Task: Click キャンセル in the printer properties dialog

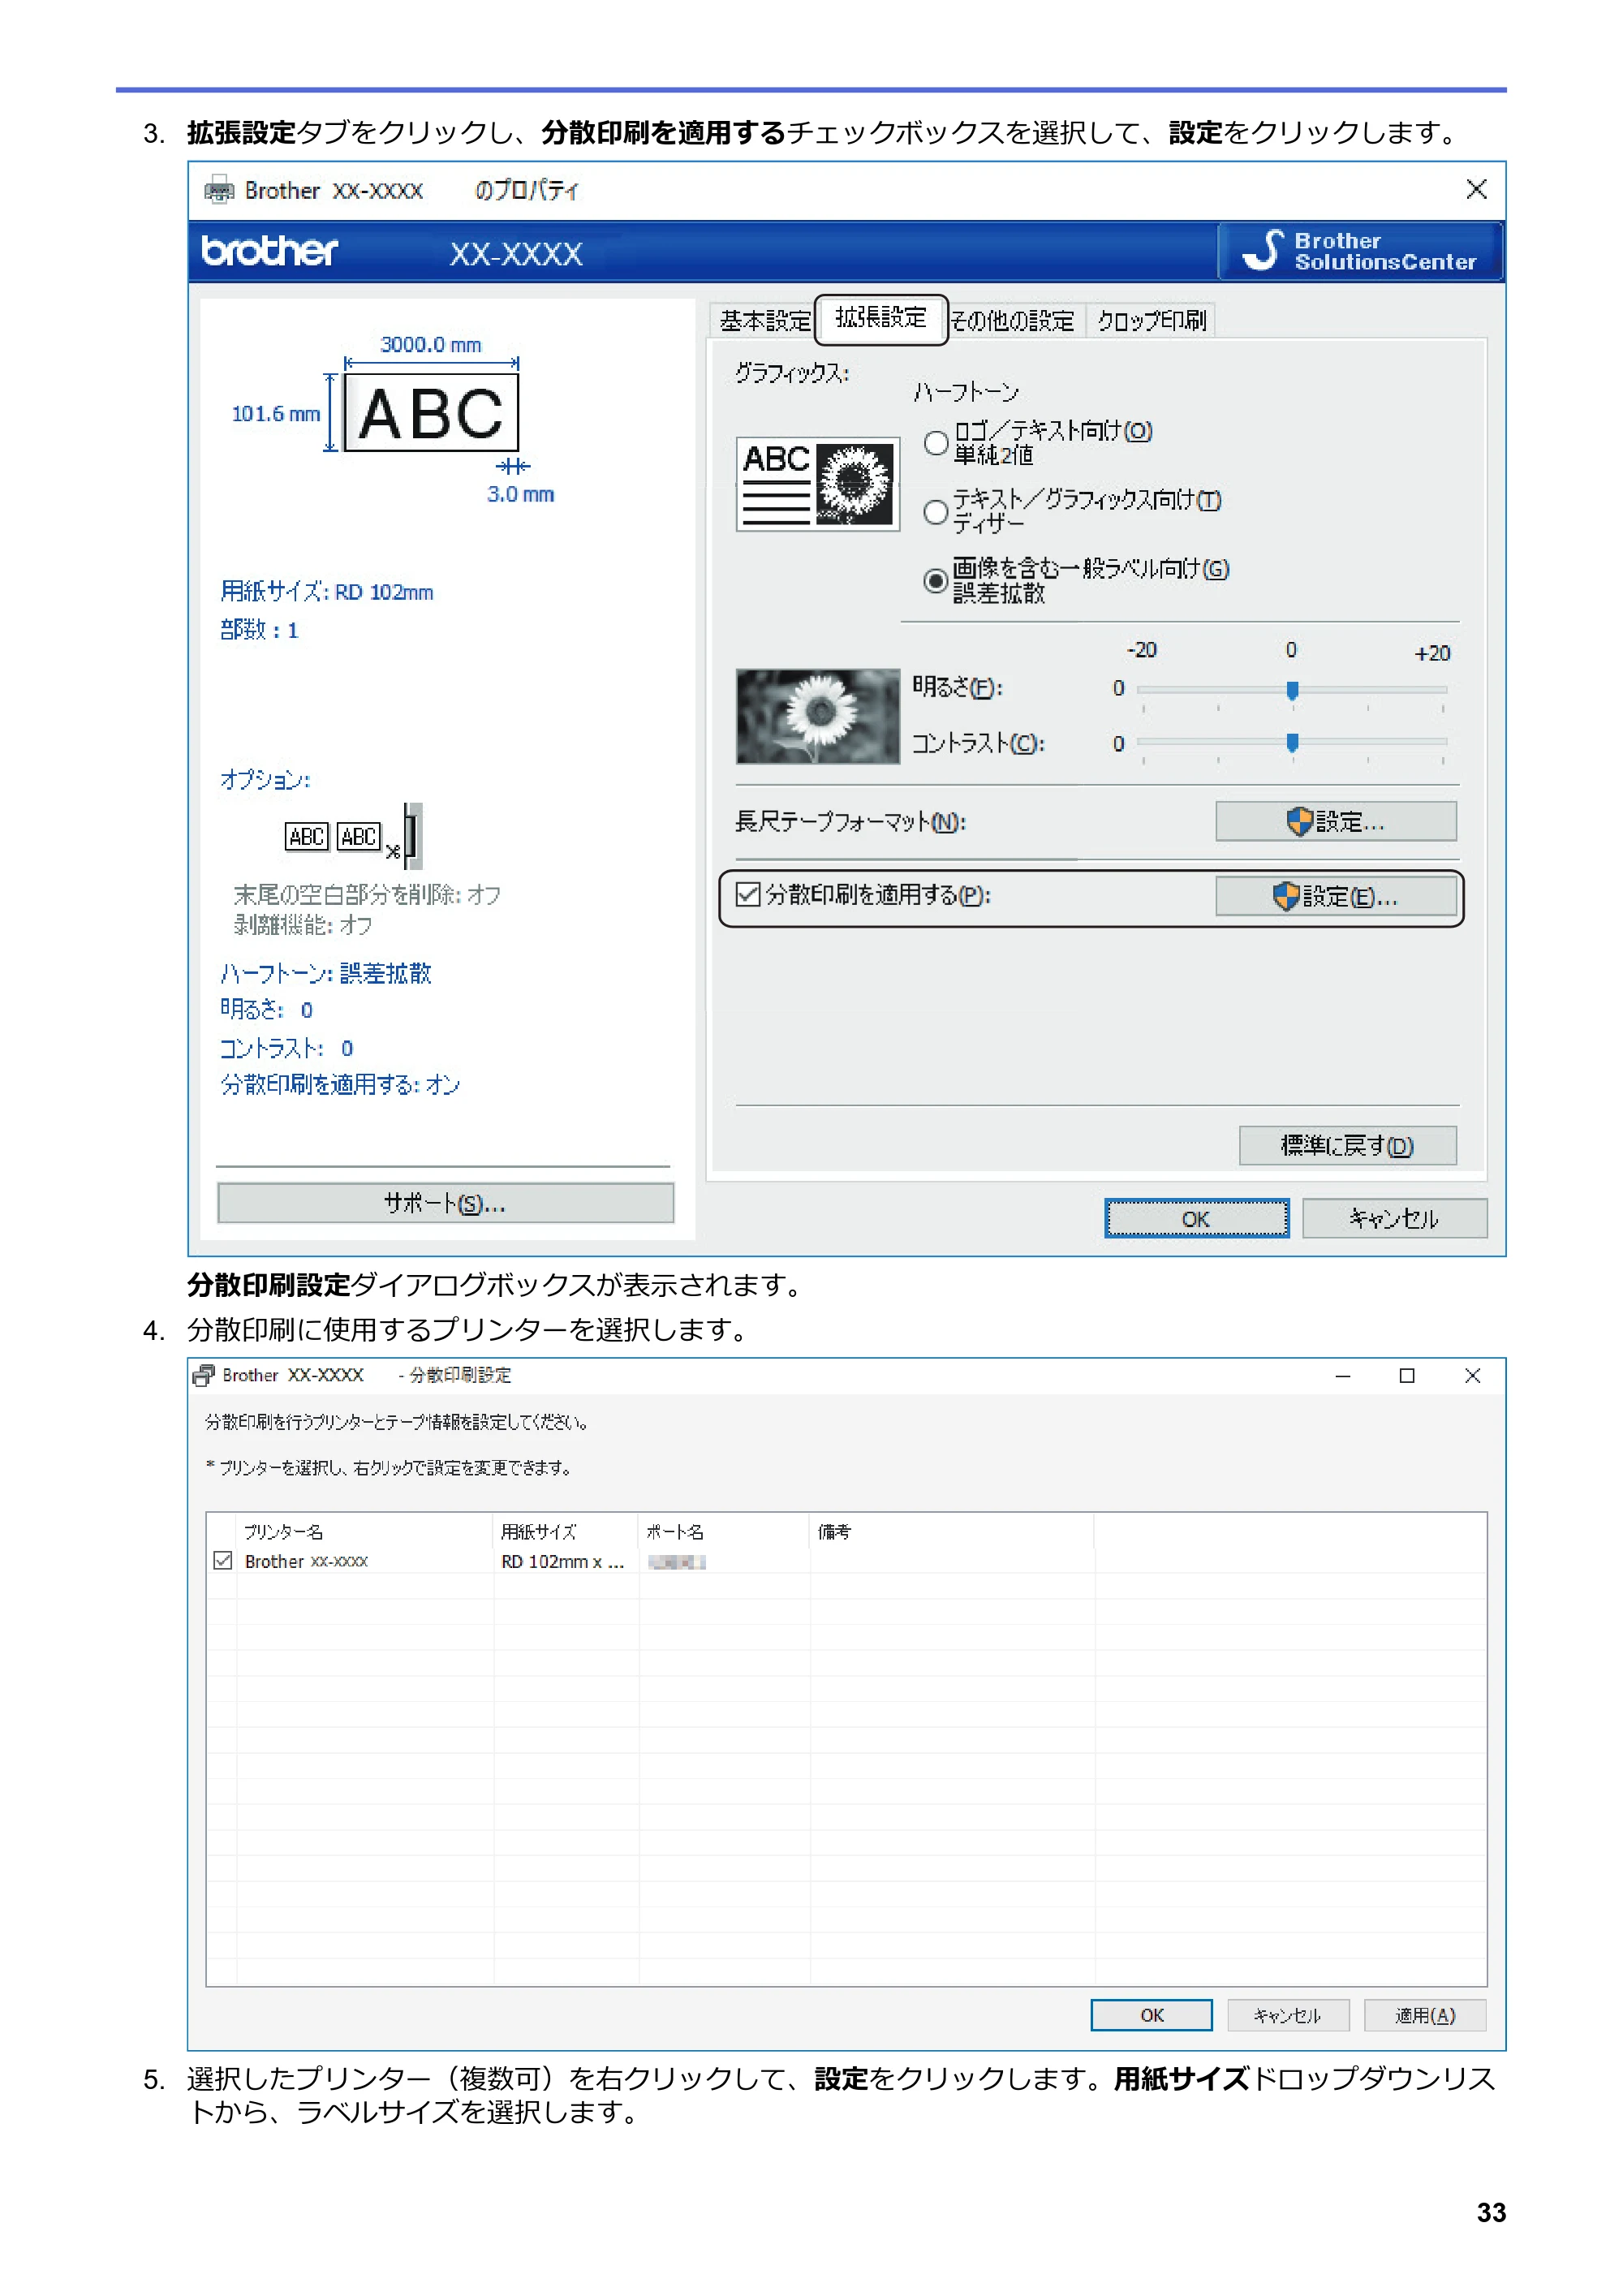Action: coord(1394,1219)
